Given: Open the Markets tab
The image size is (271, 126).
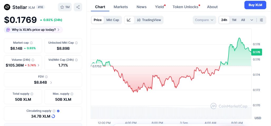Looking at the screenshot, I should click(121, 7).
